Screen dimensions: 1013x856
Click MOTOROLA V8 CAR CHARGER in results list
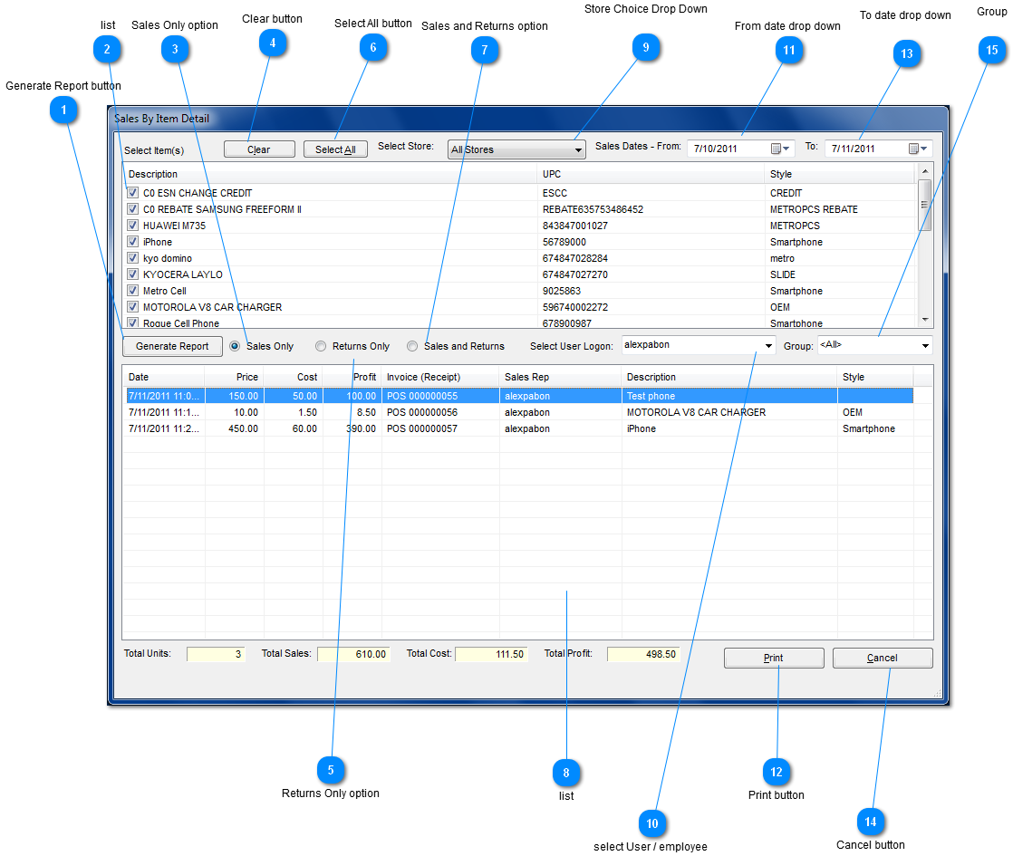point(696,412)
